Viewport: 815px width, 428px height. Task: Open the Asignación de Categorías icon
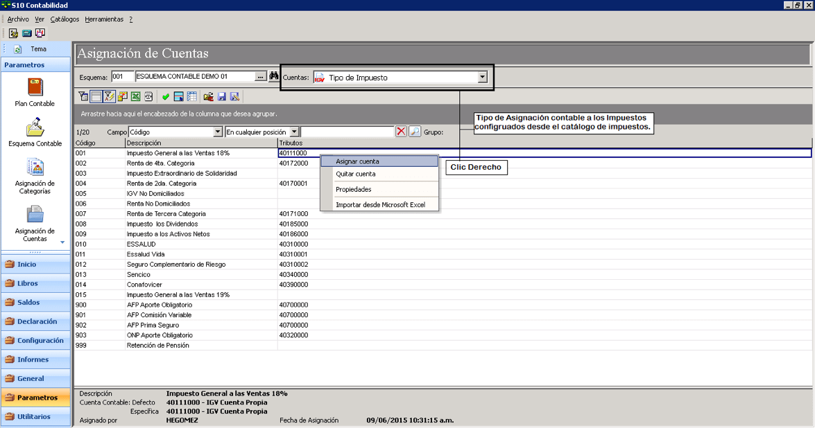35,177
